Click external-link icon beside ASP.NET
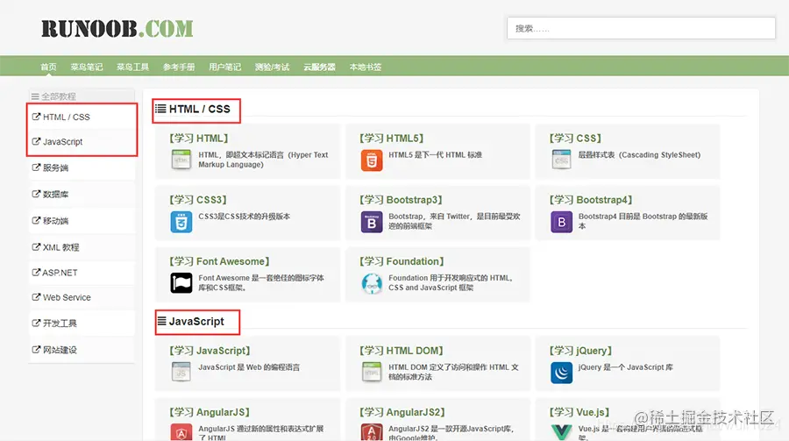Image resolution: width=789 pixels, height=441 pixels. point(36,273)
